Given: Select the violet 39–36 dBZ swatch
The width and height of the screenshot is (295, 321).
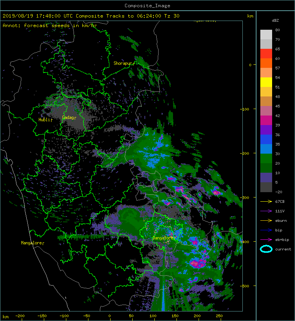Looking at the screenshot, I should point(266,130).
